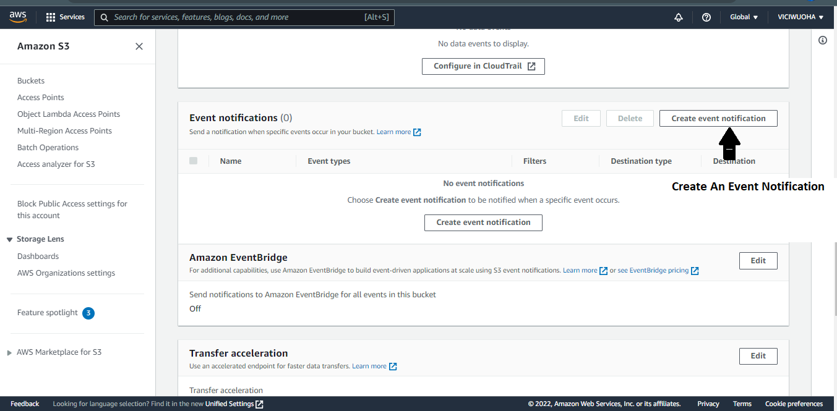Viewport: 837px width, 411px height.
Task: Open Feature spotlight link
Action: pos(48,313)
